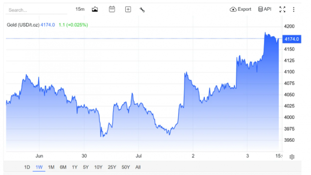Open chart settings gear icon
Viewport: 311px width, 175px height.
(292, 157)
